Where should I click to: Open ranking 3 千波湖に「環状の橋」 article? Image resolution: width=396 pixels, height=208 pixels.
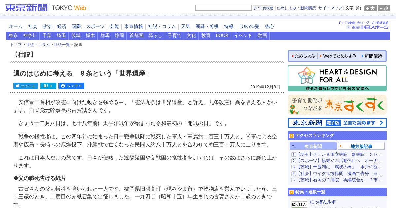340,167
